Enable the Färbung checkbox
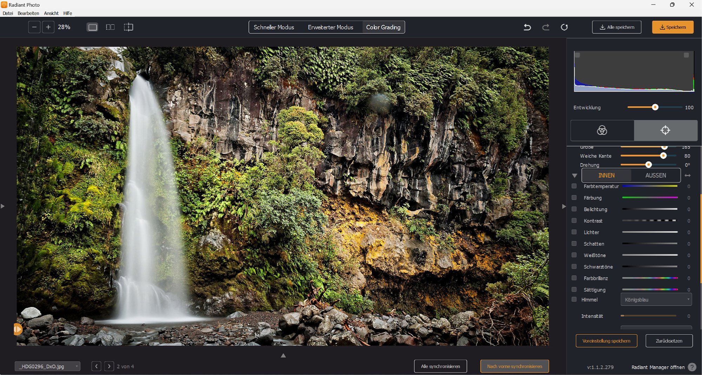The width and height of the screenshot is (702, 375). 574,197
